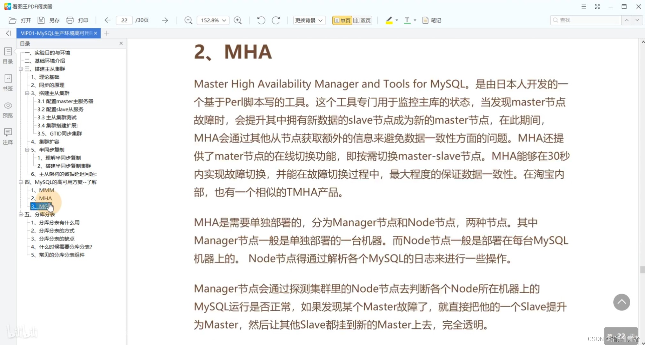Collapse the 五、分库分表 tree node
The image size is (645, 345).
click(21, 214)
